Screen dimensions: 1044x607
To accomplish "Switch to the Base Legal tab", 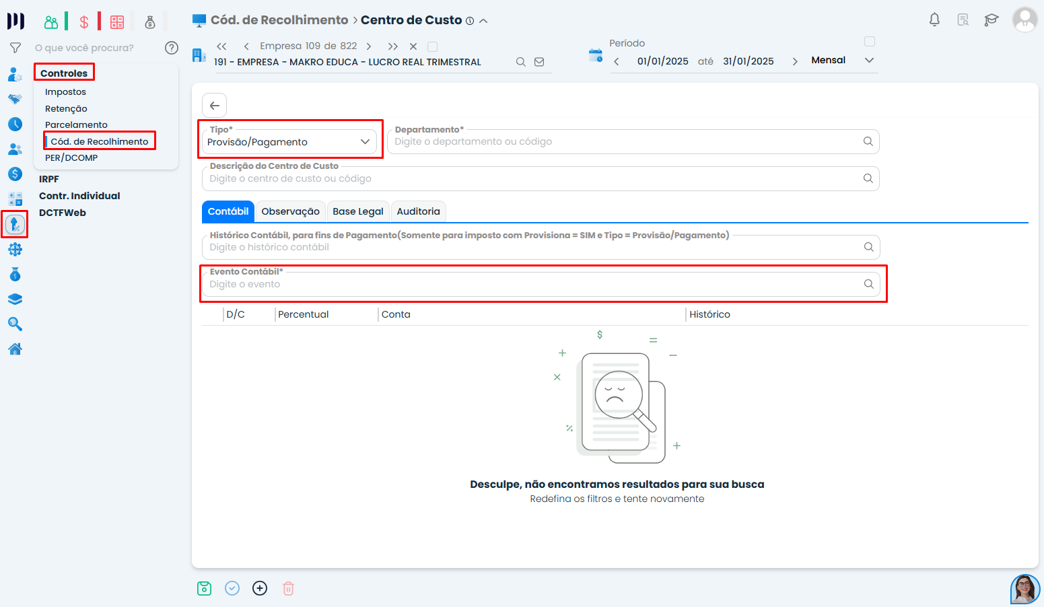I will pyautogui.click(x=357, y=211).
